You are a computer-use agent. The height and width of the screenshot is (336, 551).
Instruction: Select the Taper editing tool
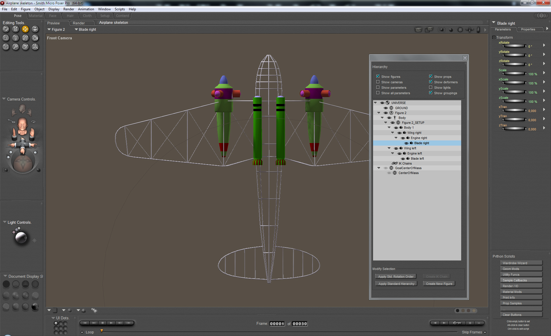15,38
